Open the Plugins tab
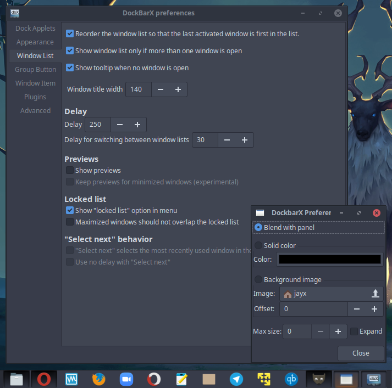Viewport: 392px width, 388px height. pos(35,97)
